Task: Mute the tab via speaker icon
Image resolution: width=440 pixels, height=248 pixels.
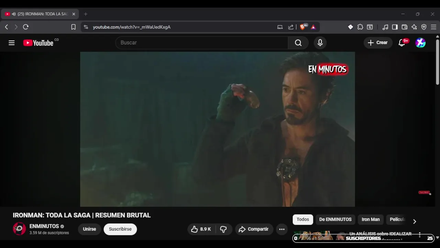Action: [x=14, y=14]
